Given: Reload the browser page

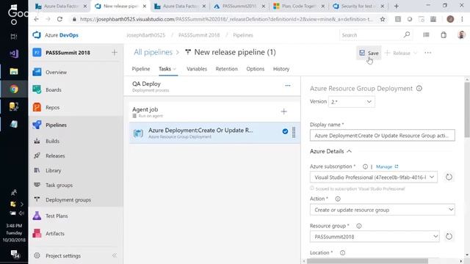Looking at the screenshot, I should [59, 19].
